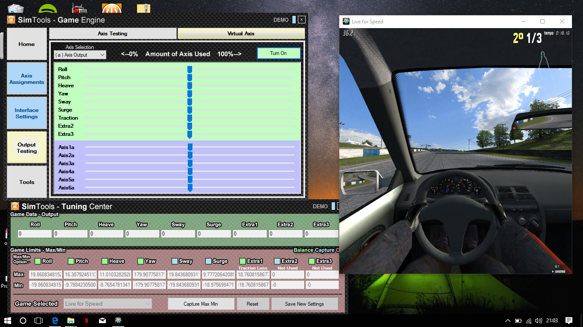Maximize the Live for Speed window
Image resolution: width=583 pixels, height=327 pixels.
coord(542,21)
